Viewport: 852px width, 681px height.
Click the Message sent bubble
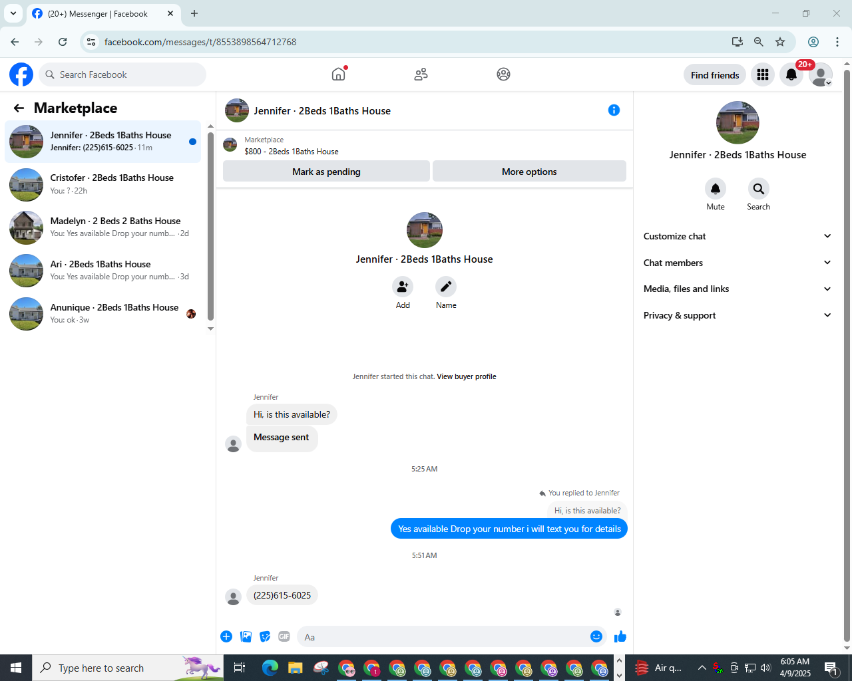281,438
